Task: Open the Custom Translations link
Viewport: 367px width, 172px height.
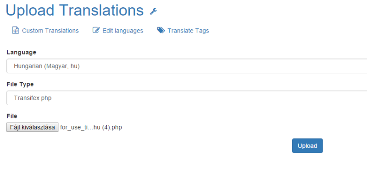Action: click(x=50, y=31)
